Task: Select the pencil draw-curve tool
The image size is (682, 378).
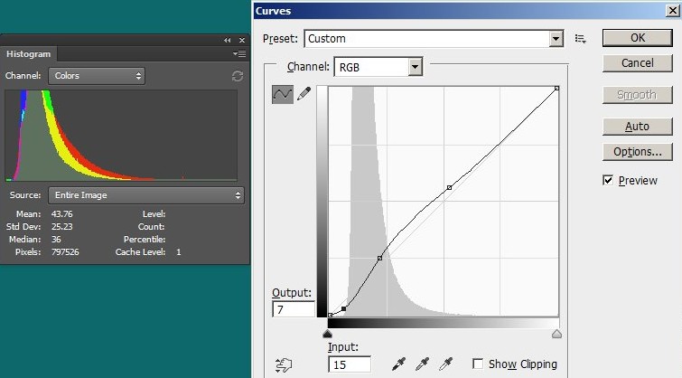Action: point(304,94)
